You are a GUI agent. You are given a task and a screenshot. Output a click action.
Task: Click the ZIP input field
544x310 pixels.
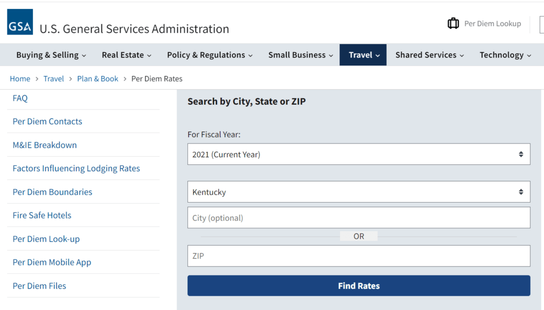(x=359, y=256)
